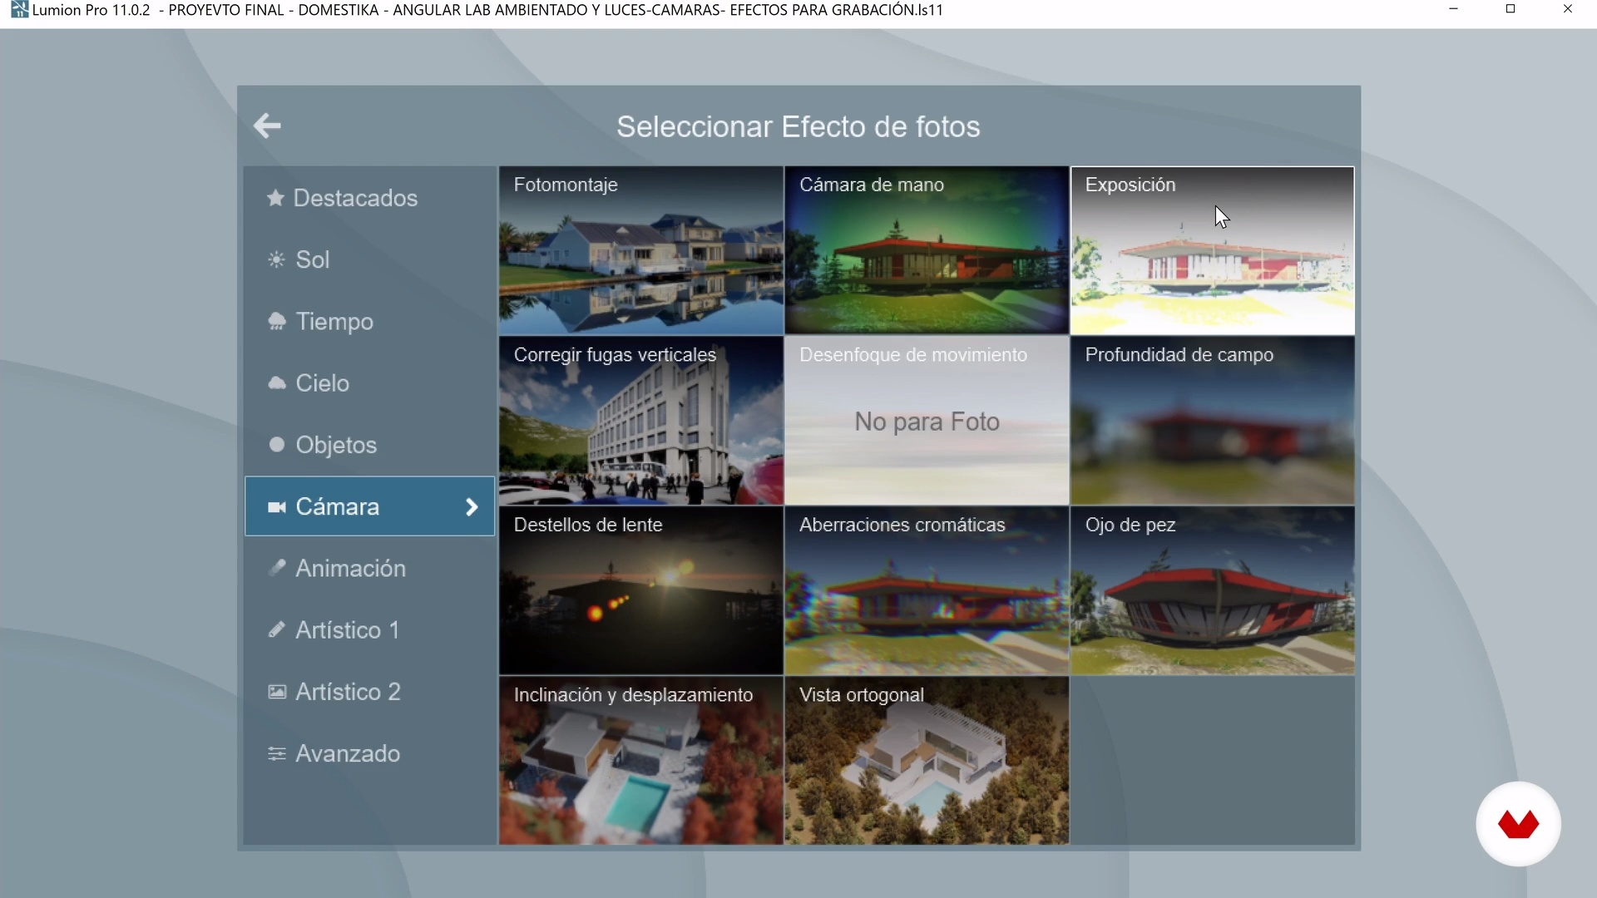Screen dimensions: 1597x898
Task: Select the Cámara de mano effect
Action: (x=927, y=251)
